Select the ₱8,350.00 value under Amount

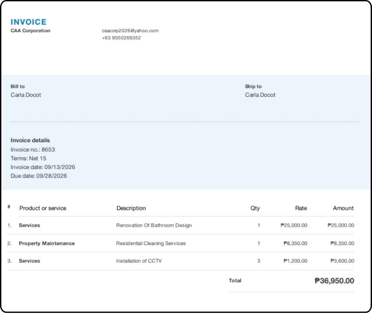[x=342, y=243]
